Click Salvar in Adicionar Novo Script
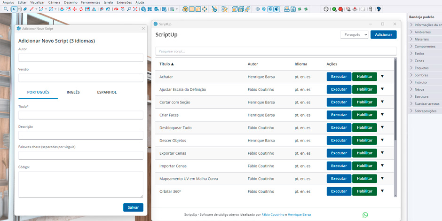 pos(133,207)
